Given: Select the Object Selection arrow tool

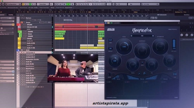Looking at the screenshot, I should [77, 4].
